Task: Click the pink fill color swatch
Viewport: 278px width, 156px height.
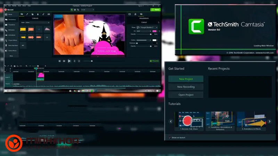Action: click(x=155, y=31)
